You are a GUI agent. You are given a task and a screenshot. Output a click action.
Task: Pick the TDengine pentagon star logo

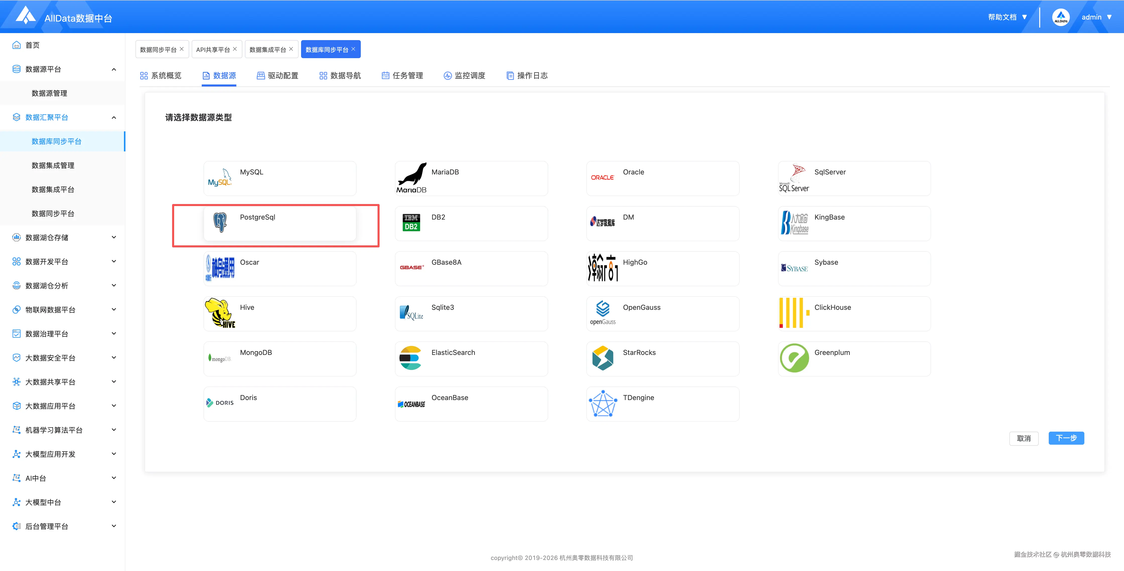pos(603,404)
